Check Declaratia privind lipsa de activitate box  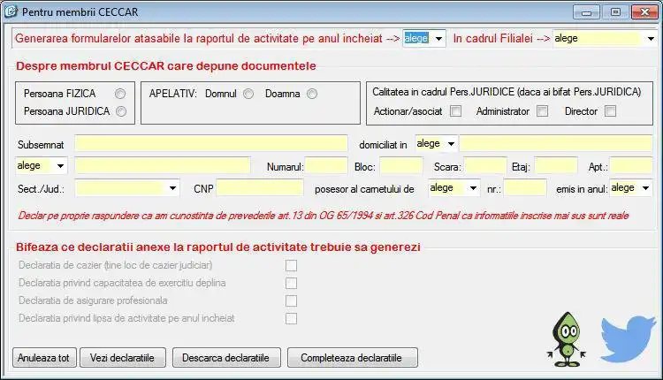click(x=291, y=319)
